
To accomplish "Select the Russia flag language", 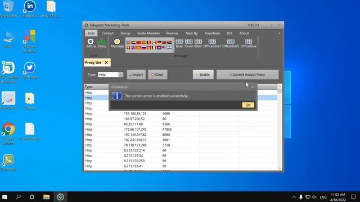I will point(144,48).
